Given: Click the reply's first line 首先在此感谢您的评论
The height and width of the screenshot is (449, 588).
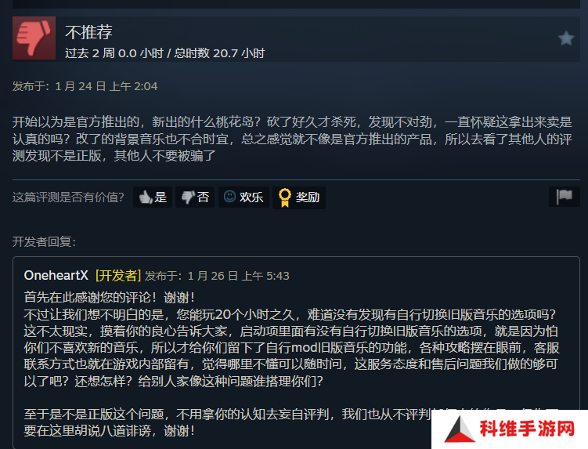Looking at the screenshot, I should (x=110, y=298).
